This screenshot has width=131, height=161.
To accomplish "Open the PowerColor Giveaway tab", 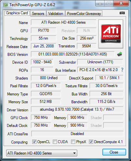I will pyautogui.click(x=84, y=14).
